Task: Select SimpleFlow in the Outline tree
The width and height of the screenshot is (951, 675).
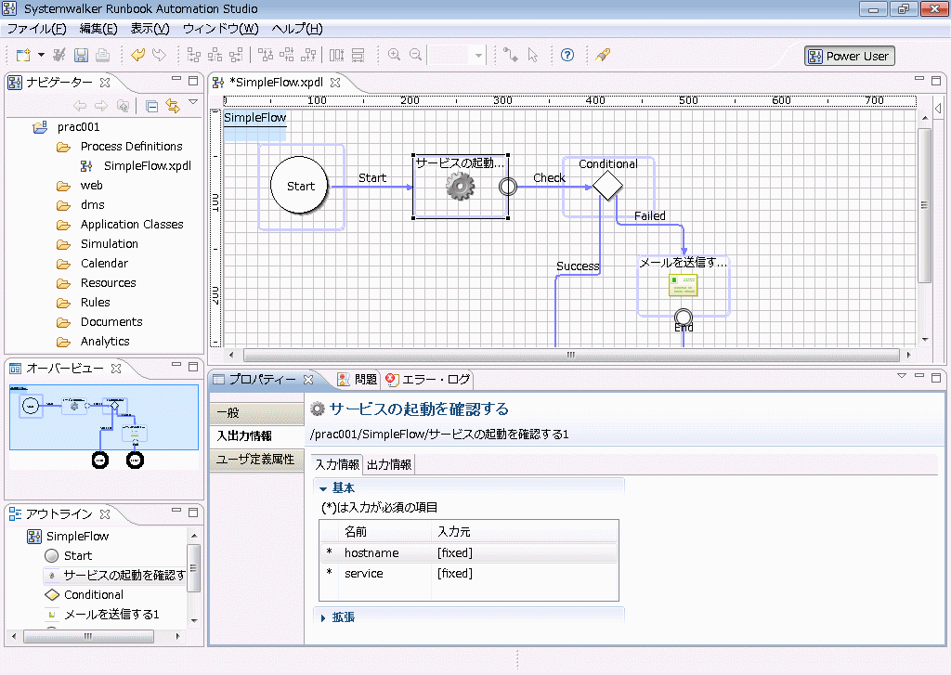Action: tap(78, 536)
